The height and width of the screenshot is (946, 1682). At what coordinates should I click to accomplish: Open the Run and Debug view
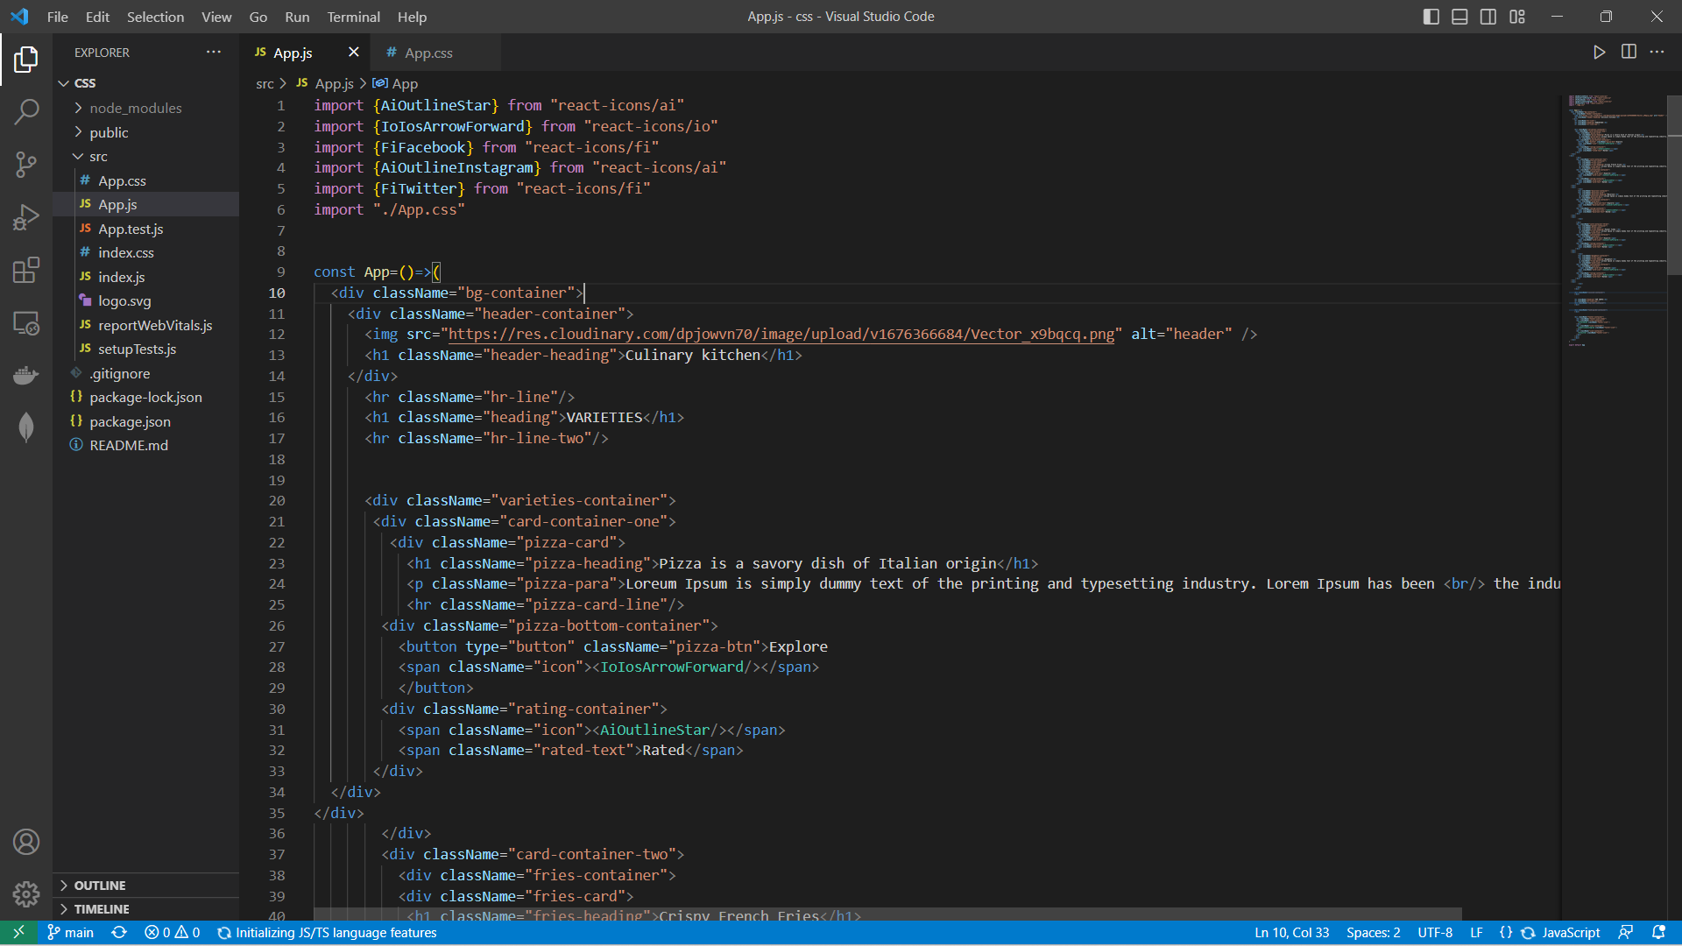point(26,216)
